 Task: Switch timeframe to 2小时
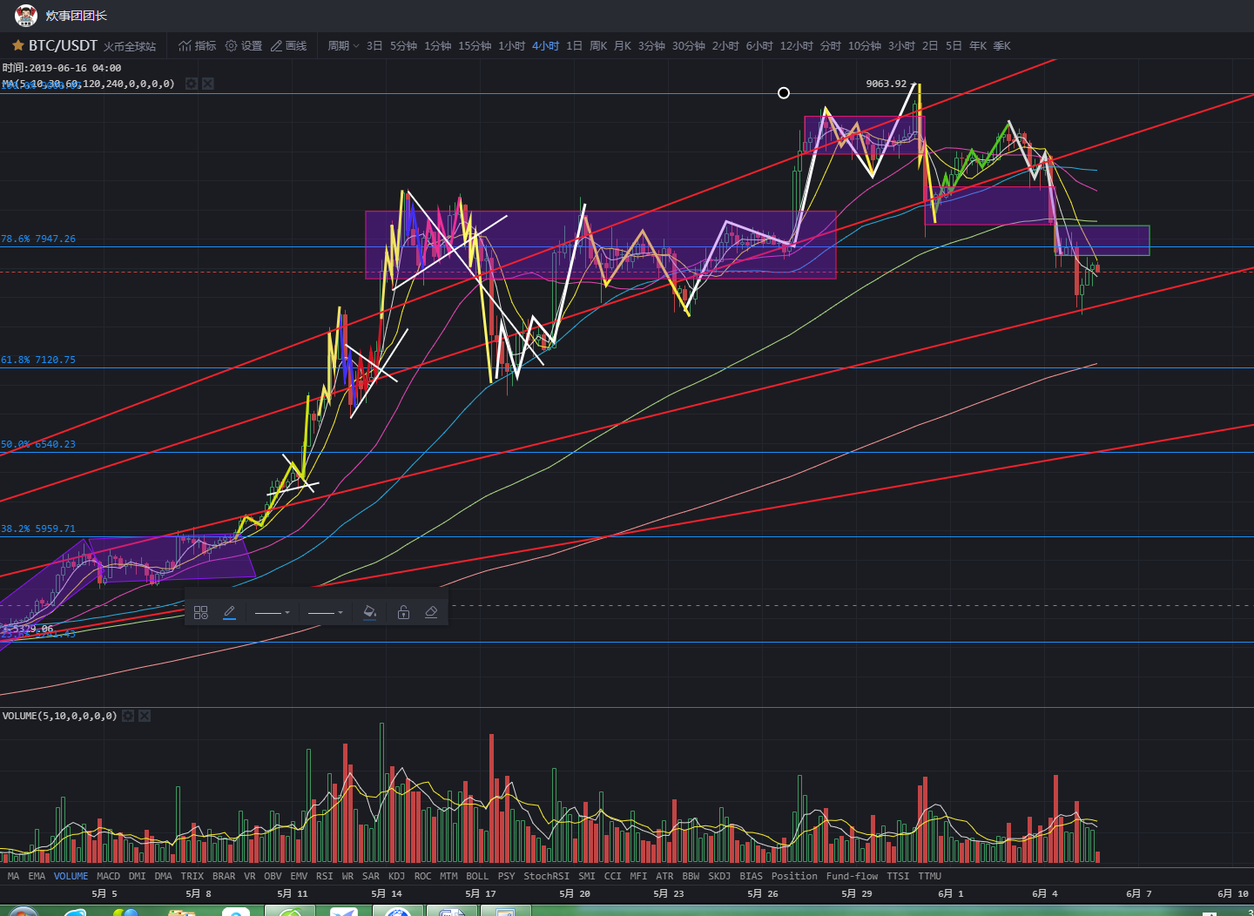click(725, 45)
